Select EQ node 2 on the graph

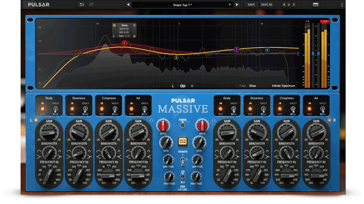tap(177, 58)
